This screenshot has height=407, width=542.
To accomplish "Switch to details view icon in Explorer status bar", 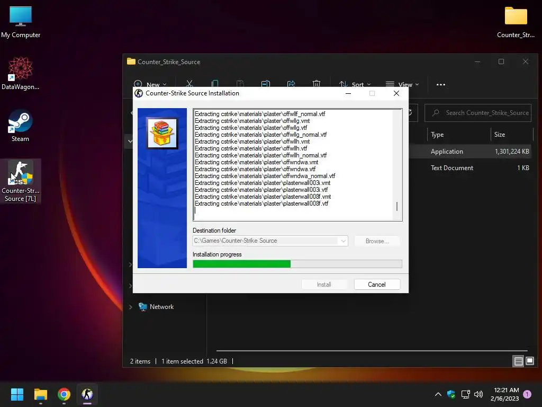I will tap(519, 361).
